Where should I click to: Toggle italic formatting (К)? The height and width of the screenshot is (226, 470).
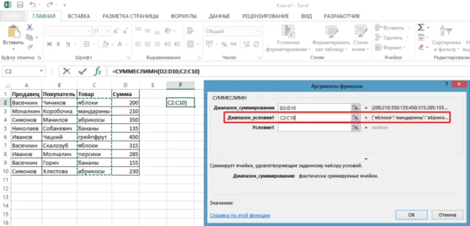59,45
